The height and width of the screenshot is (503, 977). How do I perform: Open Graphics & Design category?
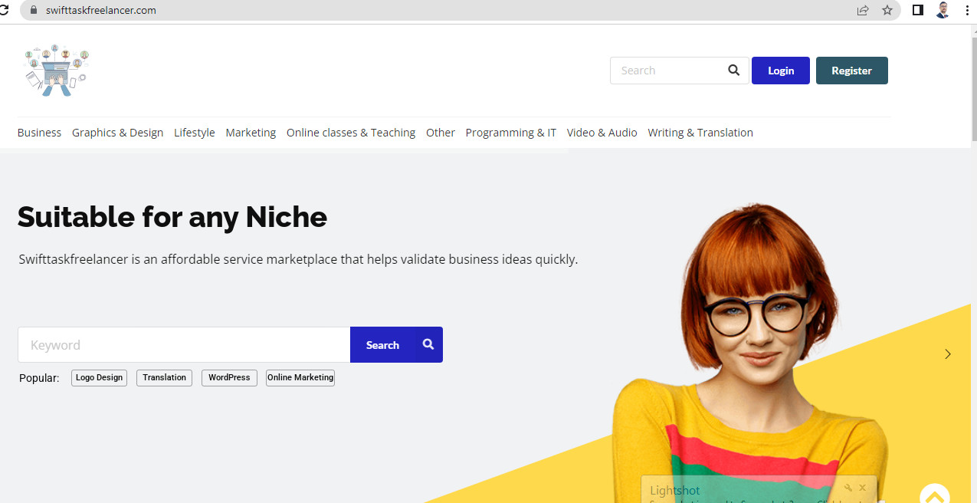point(117,133)
